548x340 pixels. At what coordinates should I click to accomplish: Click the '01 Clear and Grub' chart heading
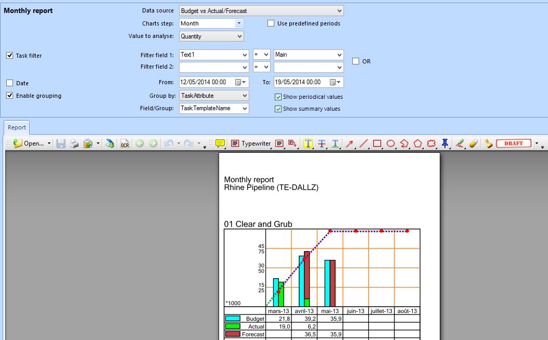coord(258,224)
